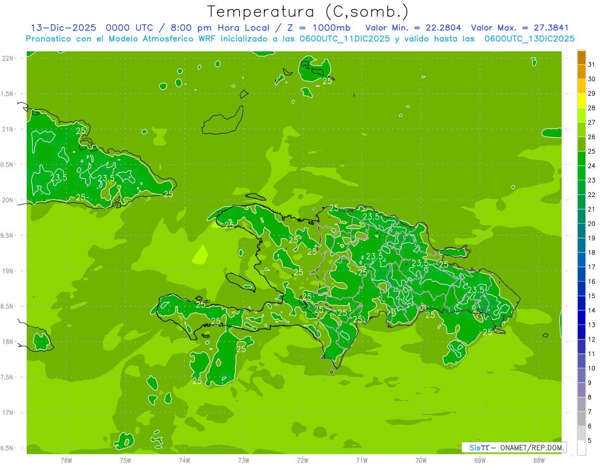Pick the light green swatch between 26 and 27

click(581, 129)
